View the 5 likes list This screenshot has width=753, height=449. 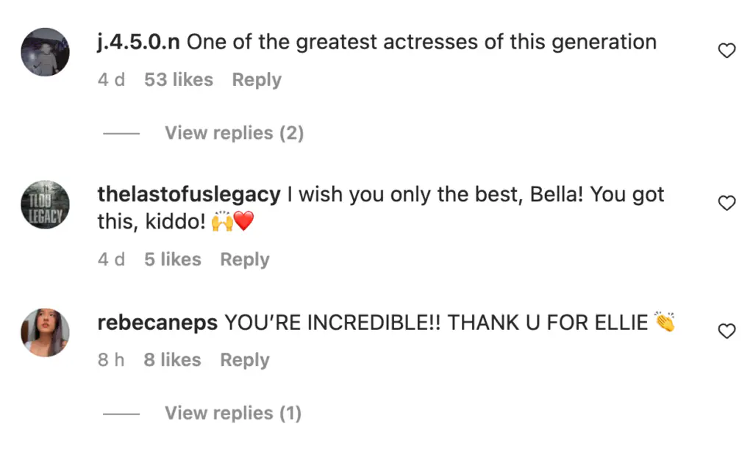click(x=173, y=259)
